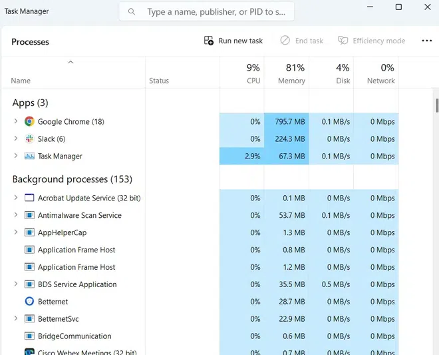Click the vertical scrollbar thumb
Image resolution: width=439 pixels, height=355 pixels.
[437, 105]
